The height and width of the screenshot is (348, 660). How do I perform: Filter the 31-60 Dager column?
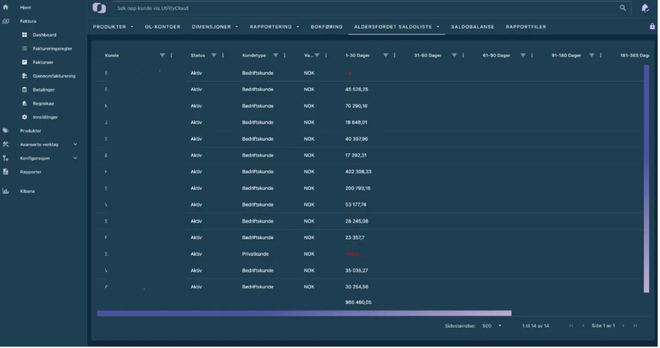coord(454,55)
